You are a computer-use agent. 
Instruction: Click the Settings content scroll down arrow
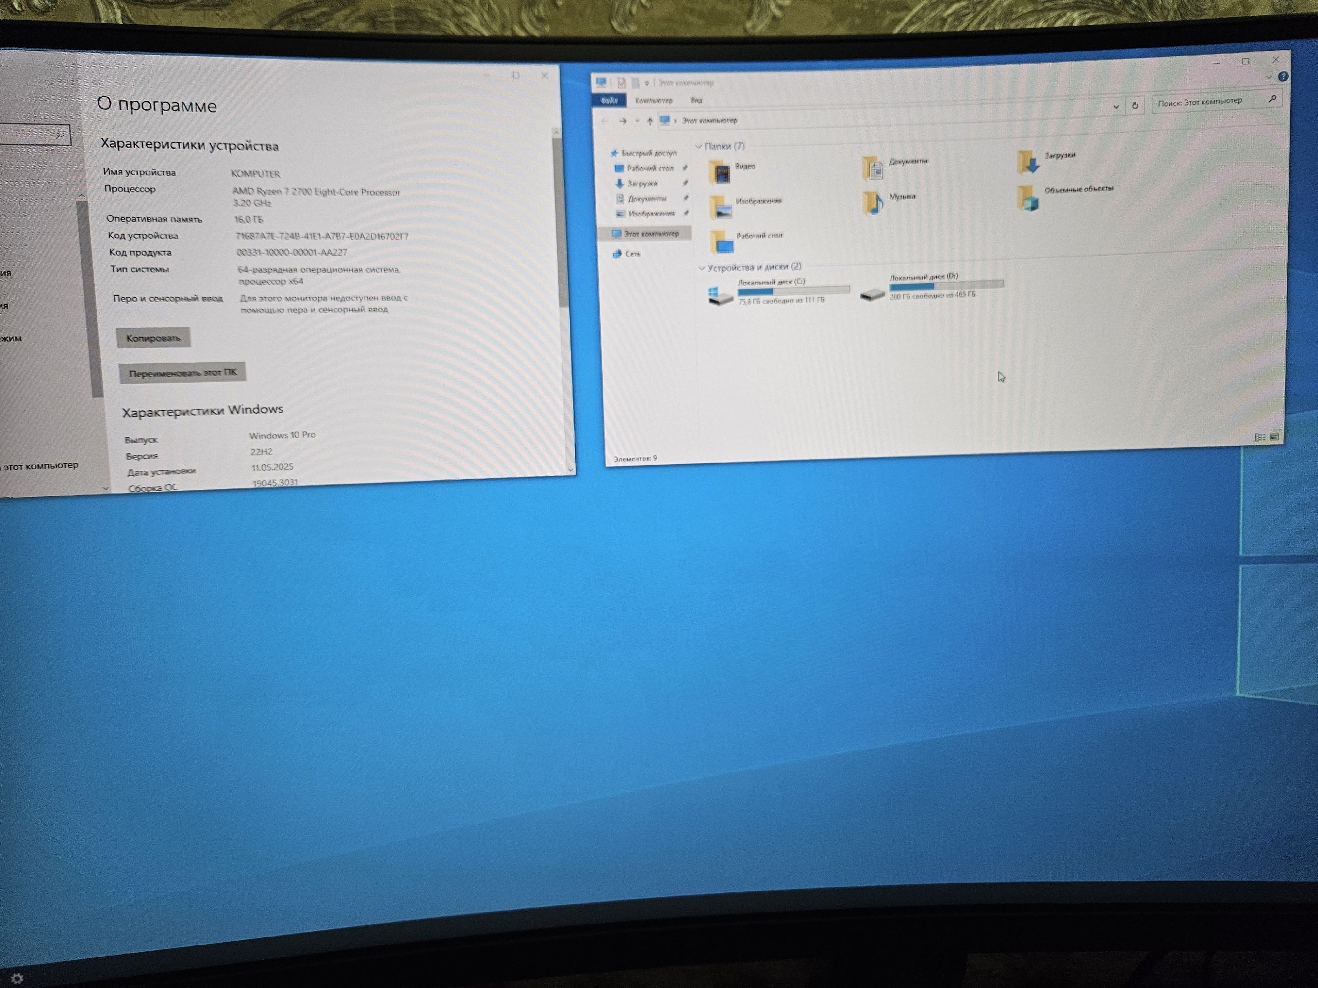(570, 469)
